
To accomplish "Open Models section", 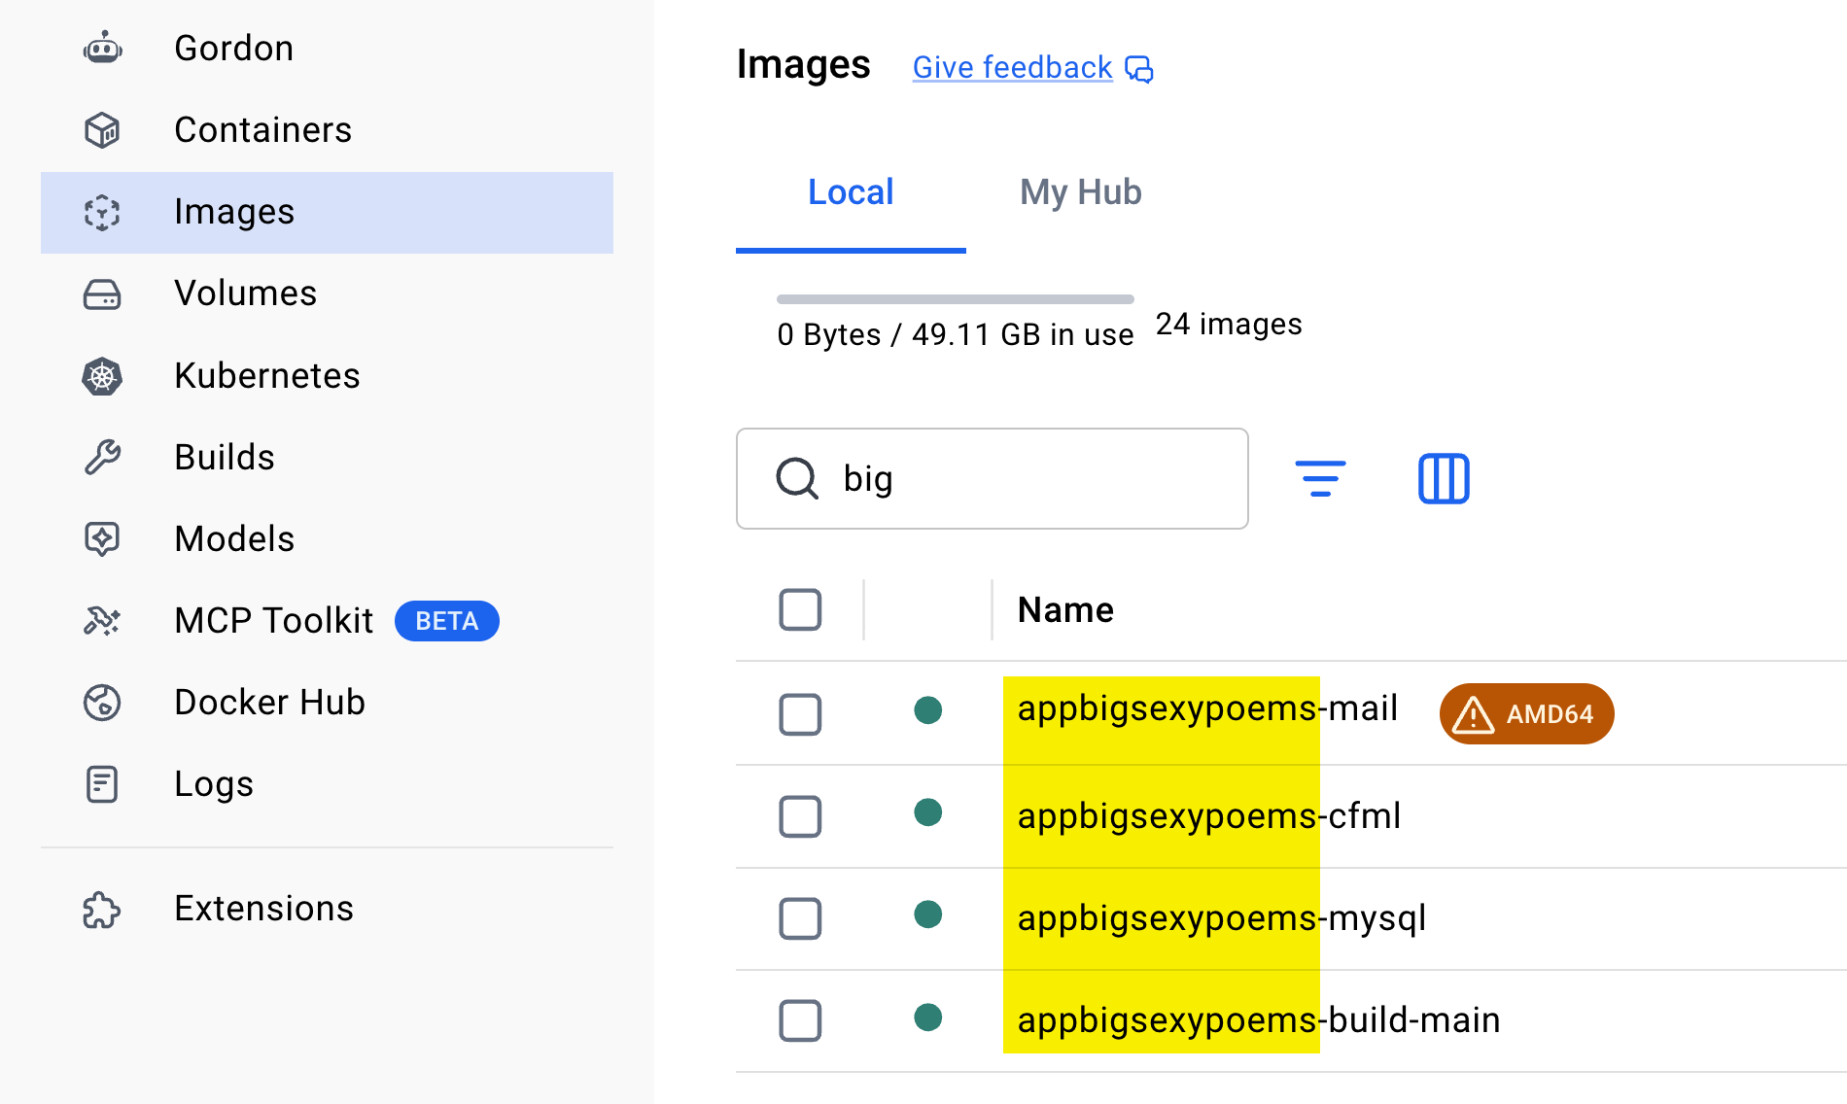I will click(x=327, y=538).
